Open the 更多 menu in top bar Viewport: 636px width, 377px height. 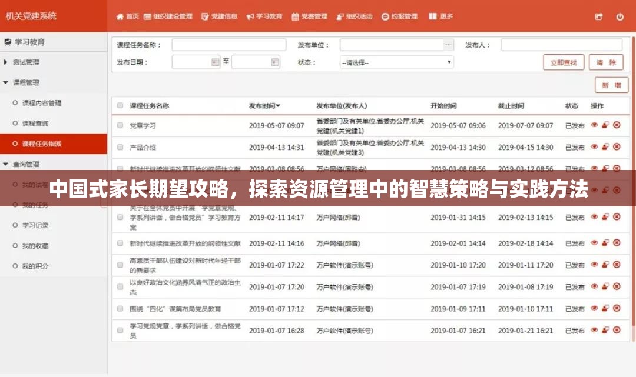click(443, 17)
